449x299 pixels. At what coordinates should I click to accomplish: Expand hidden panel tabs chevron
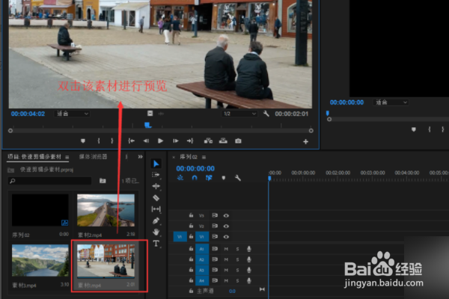tap(140, 157)
